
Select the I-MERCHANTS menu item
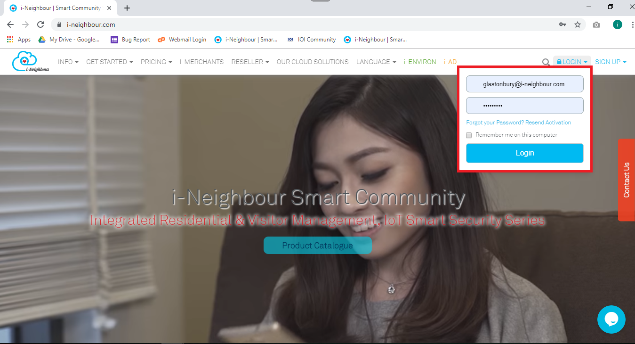click(201, 62)
